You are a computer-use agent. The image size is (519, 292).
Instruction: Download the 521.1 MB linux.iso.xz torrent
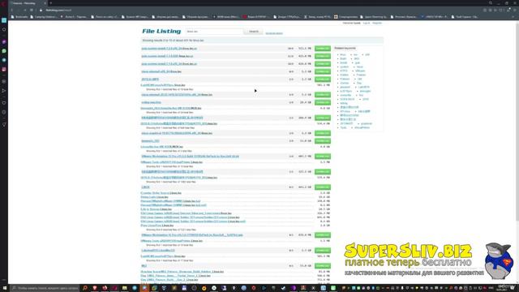coord(323,49)
